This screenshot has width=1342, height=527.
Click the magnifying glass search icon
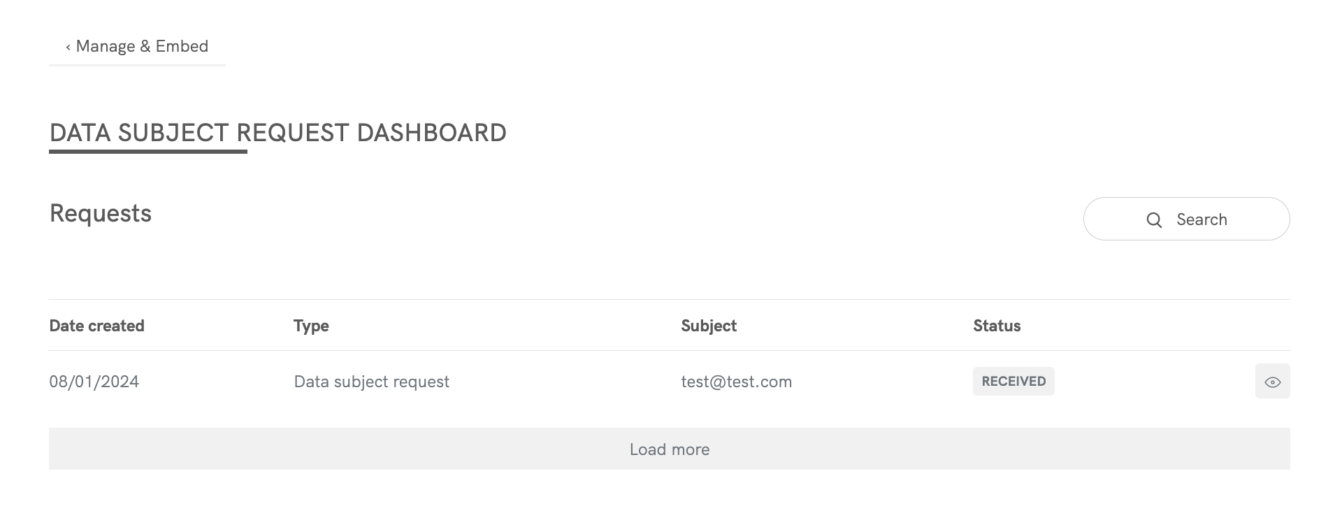pos(1154,220)
